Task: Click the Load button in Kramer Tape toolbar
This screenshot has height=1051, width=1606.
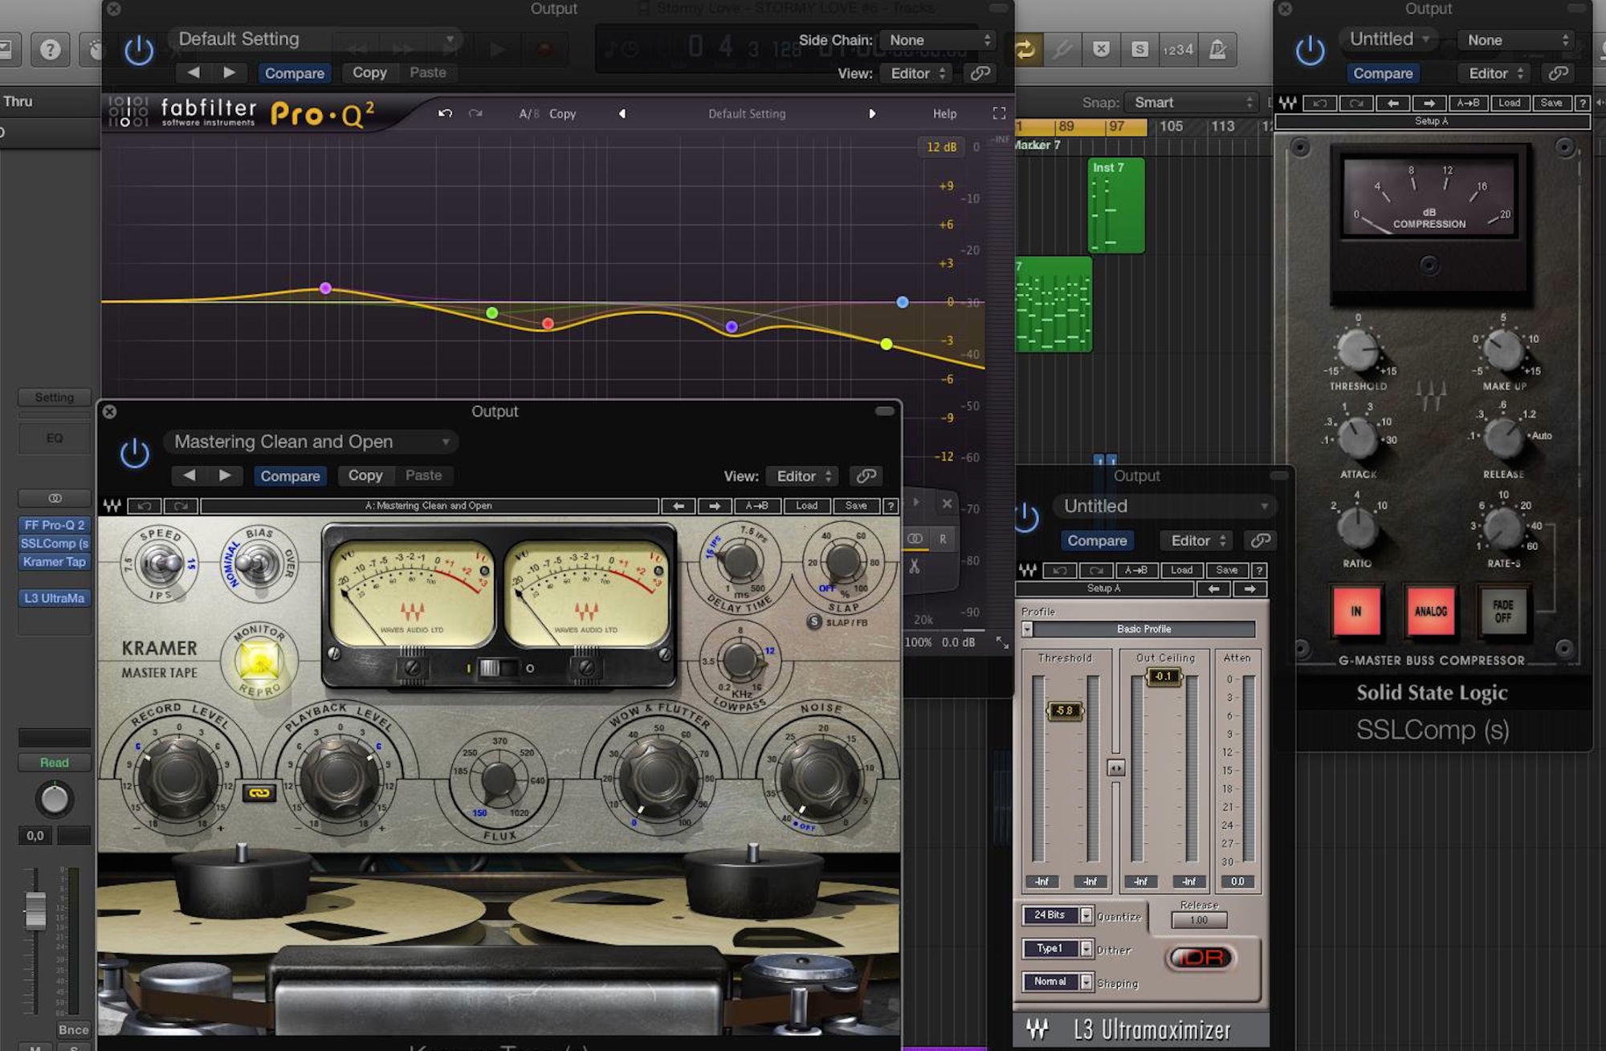Action: 806,506
